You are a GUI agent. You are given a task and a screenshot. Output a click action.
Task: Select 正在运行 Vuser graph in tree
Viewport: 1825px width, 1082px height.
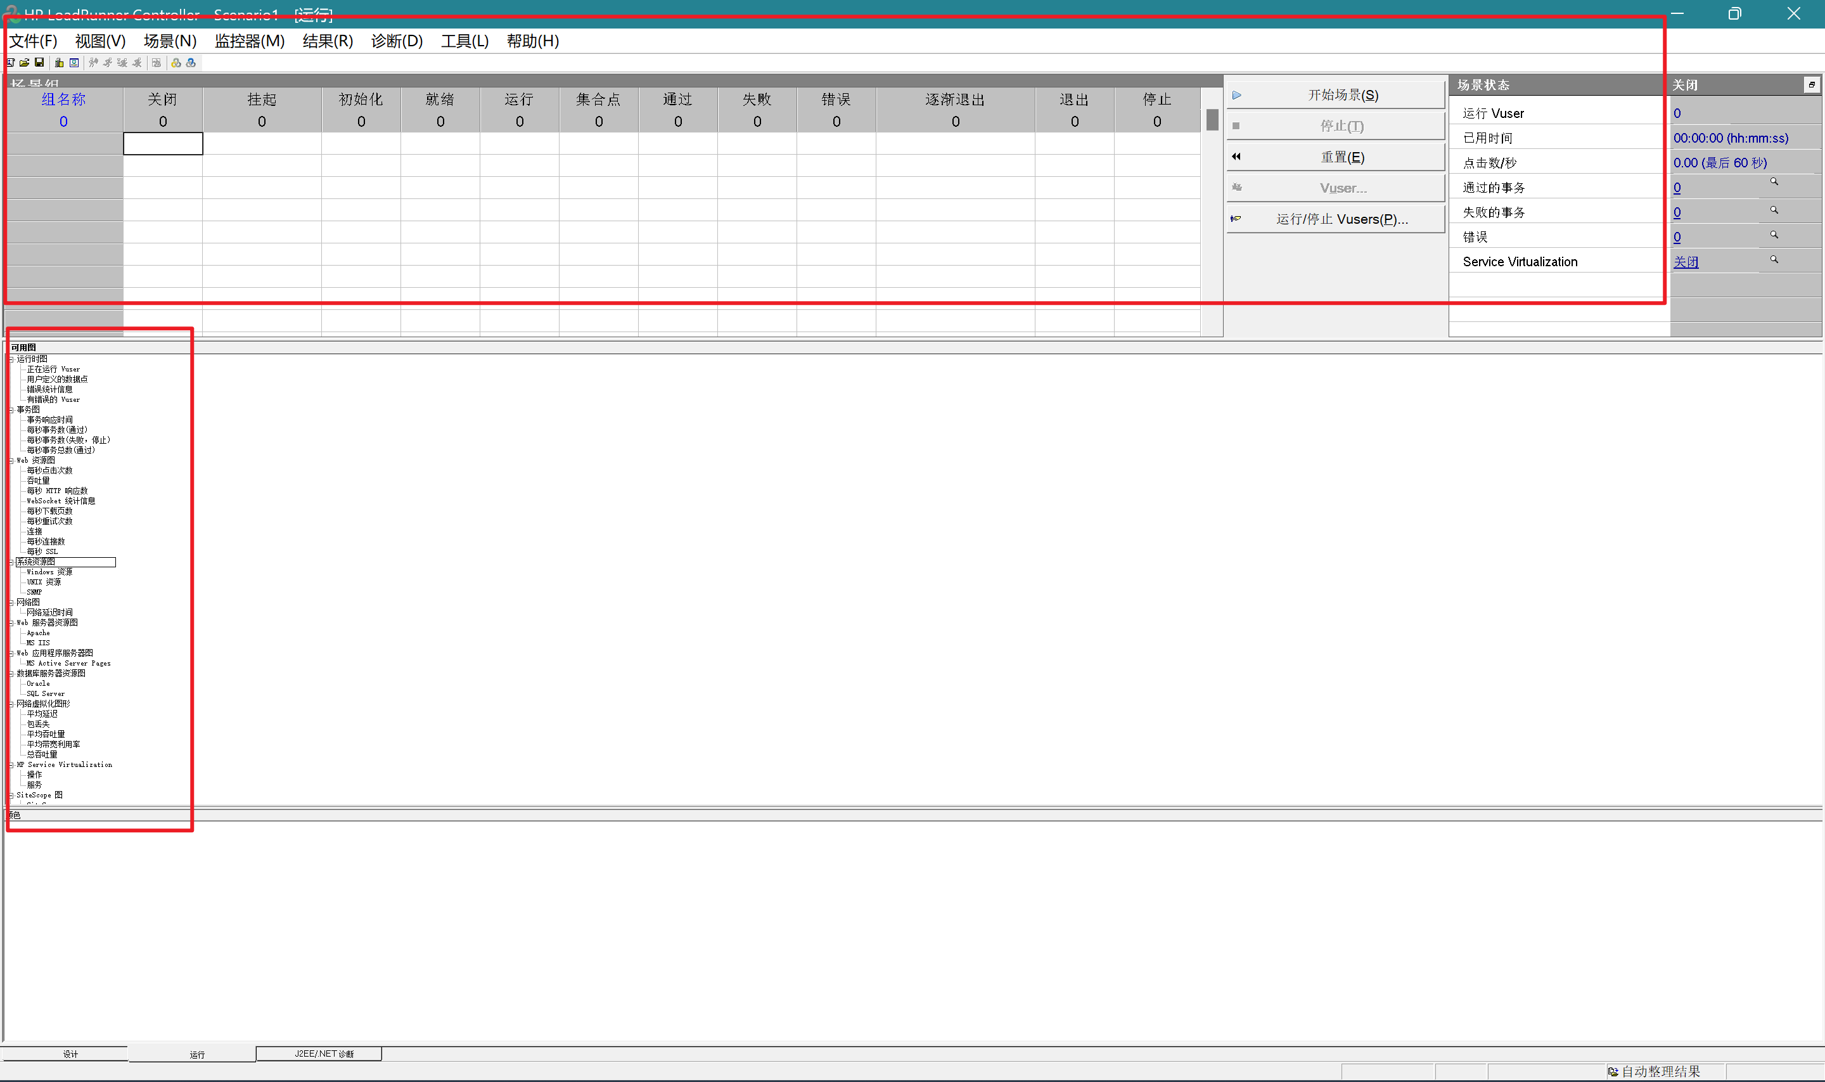point(53,370)
